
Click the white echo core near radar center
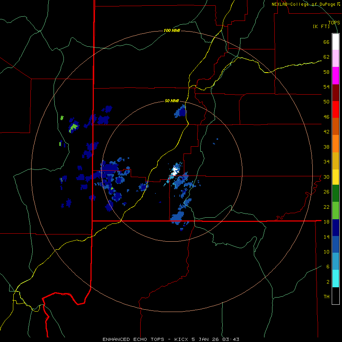(x=175, y=171)
